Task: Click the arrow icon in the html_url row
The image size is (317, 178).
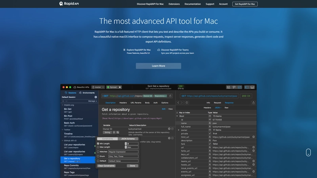Action: [x=254, y=137]
